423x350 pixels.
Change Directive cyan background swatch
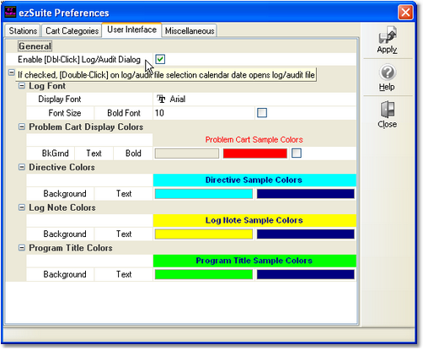pos(204,194)
